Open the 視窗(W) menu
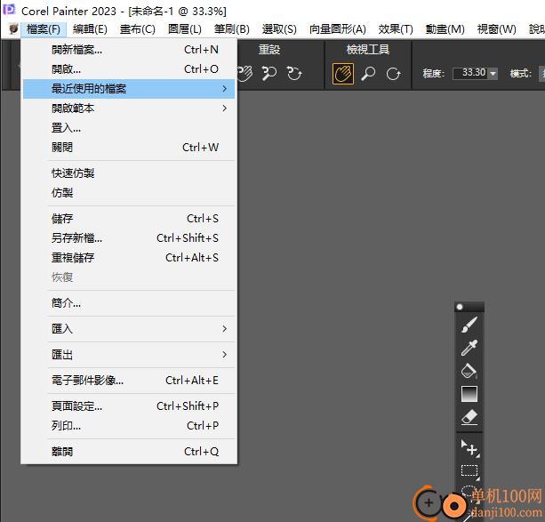Image resolution: width=545 pixels, height=522 pixels. click(497, 29)
